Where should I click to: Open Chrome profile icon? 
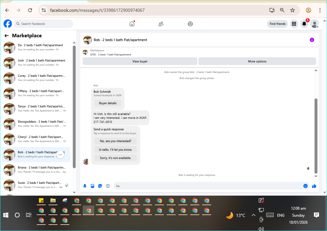point(308,10)
